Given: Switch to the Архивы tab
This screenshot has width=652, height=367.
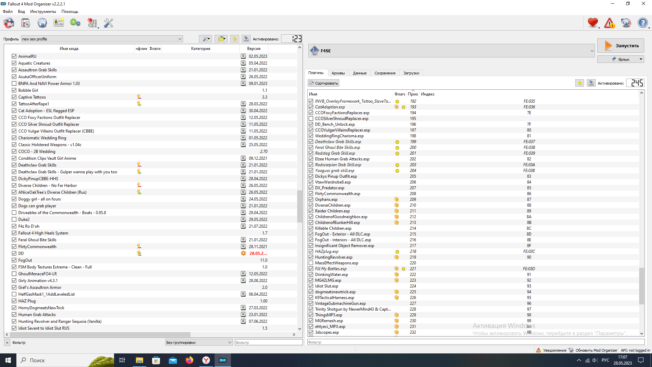Looking at the screenshot, I should click(x=338, y=73).
